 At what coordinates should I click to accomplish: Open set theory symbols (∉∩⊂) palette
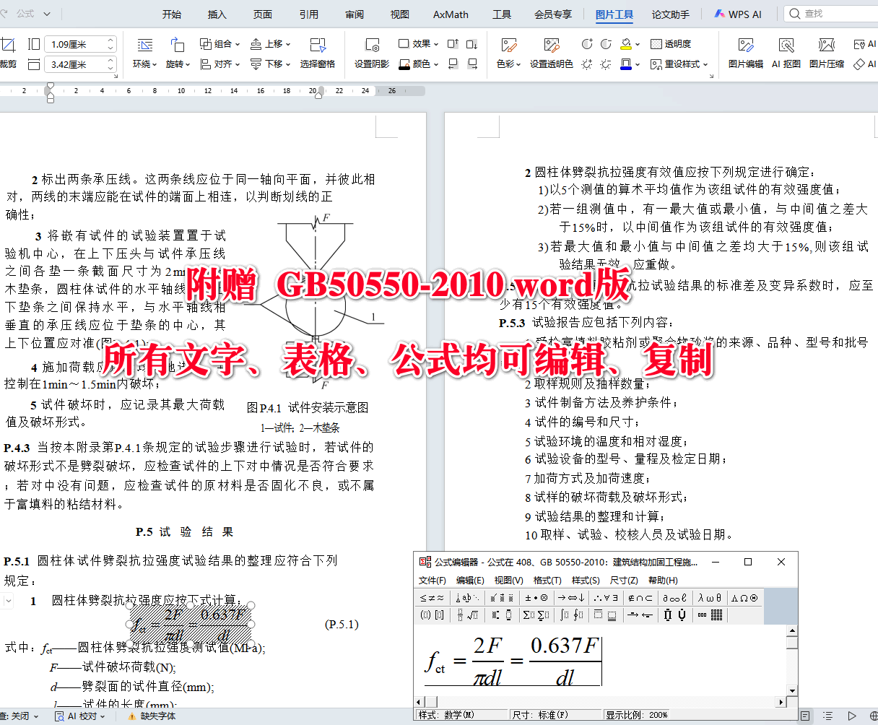pos(640,597)
